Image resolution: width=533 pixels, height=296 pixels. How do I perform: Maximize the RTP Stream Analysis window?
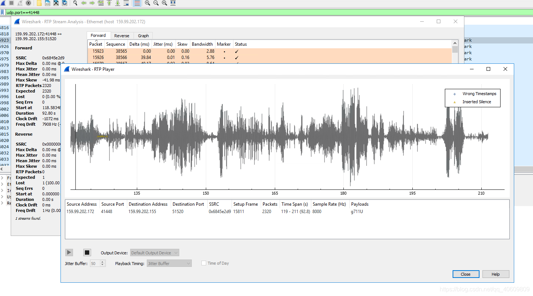tap(439, 21)
